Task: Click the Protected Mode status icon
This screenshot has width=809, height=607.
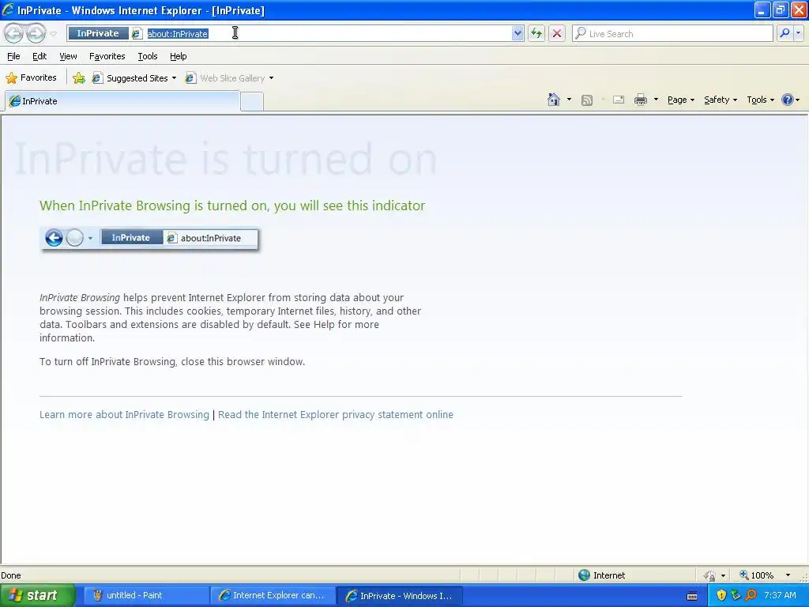Action: click(x=710, y=575)
